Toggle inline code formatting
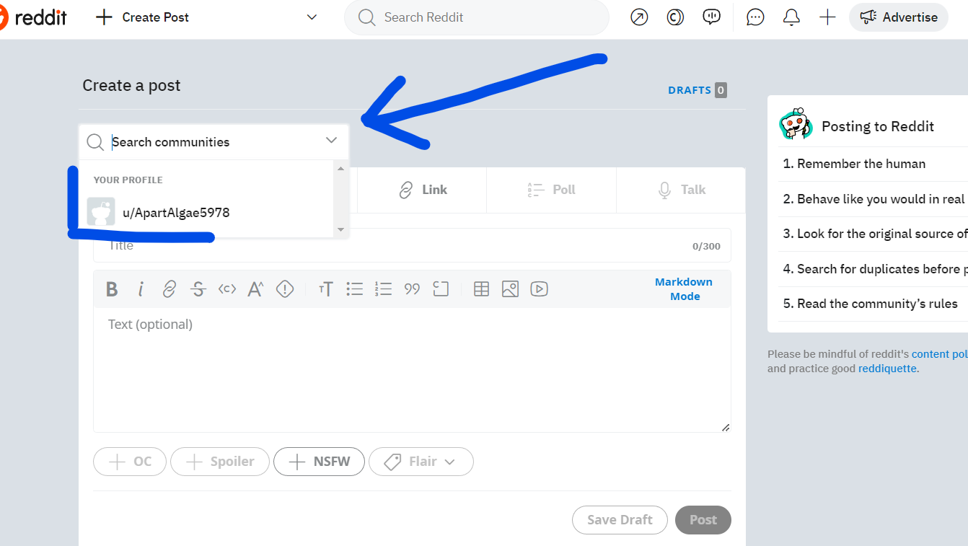This screenshot has height=546, width=968. 227,289
